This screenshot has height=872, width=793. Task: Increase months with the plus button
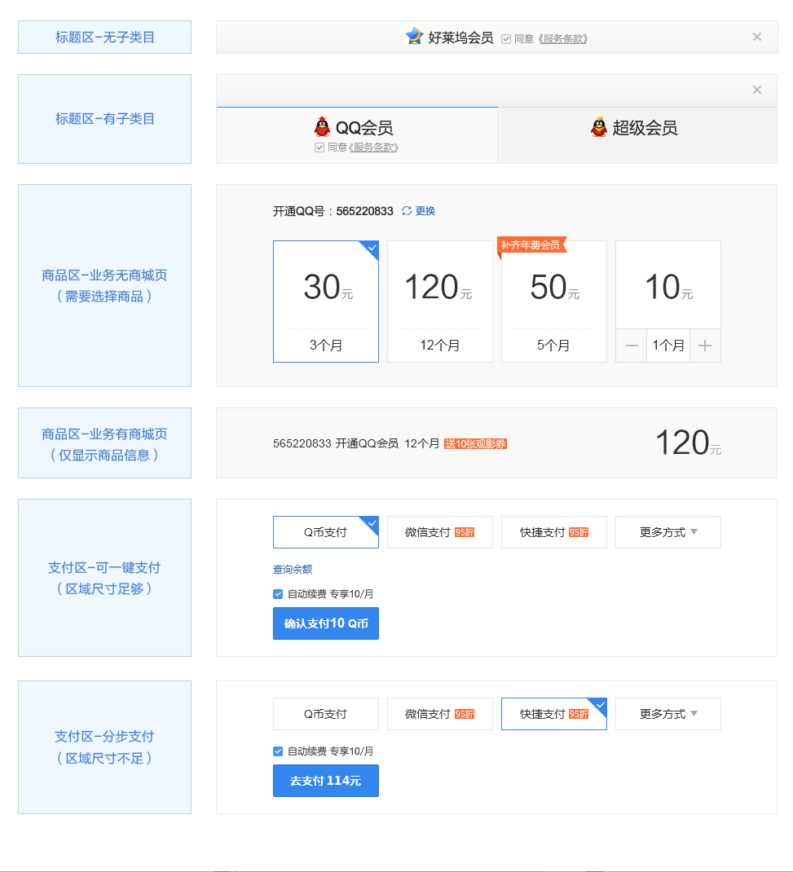(705, 346)
